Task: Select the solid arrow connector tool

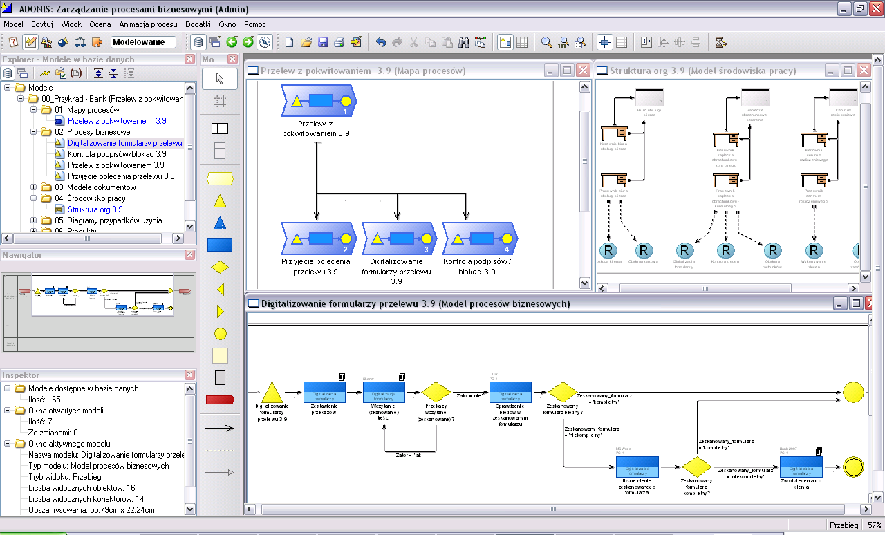Action: coord(220,429)
